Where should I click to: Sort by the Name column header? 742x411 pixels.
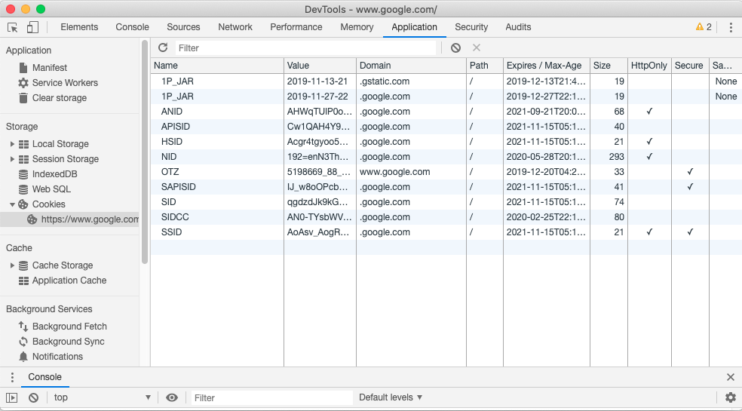coord(217,66)
